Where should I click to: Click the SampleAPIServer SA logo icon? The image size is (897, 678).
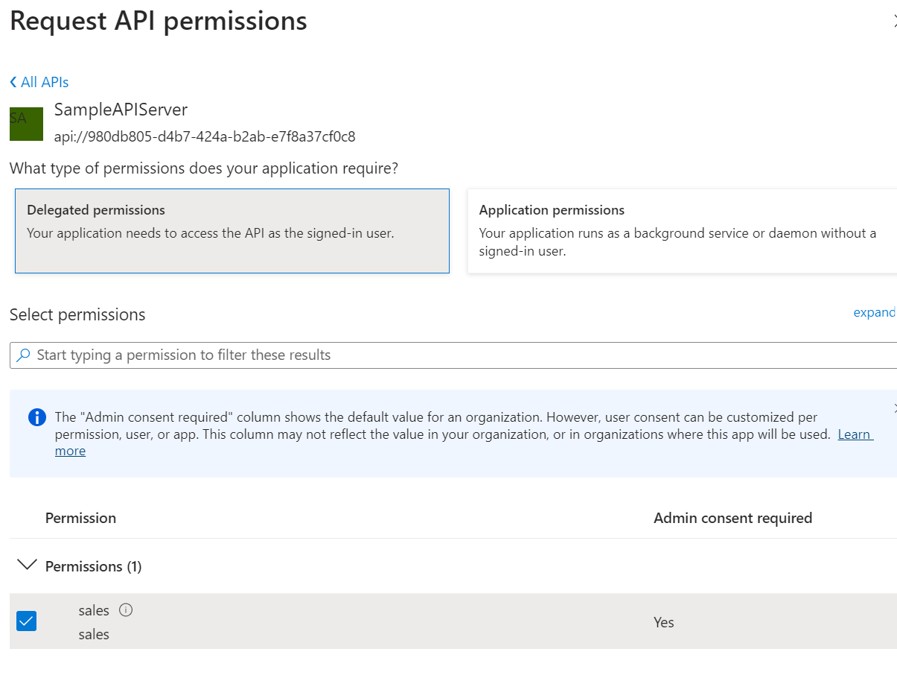26,124
